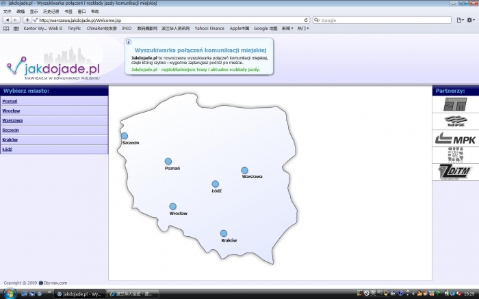
Task: Open the ZTM partner logo
Action: click(x=455, y=104)
